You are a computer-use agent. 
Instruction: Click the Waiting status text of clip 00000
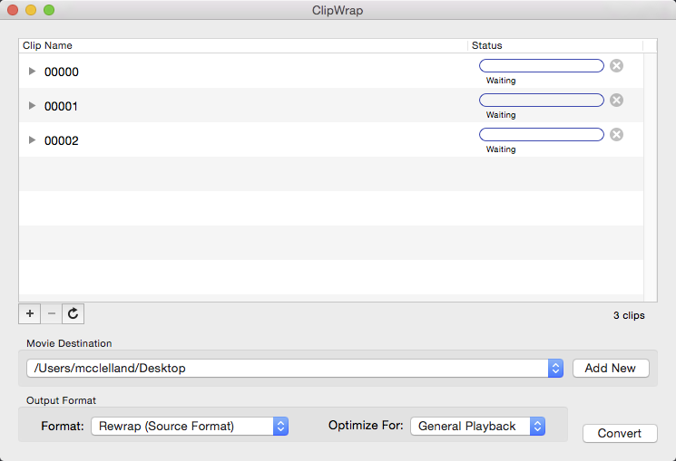(501, 81)
